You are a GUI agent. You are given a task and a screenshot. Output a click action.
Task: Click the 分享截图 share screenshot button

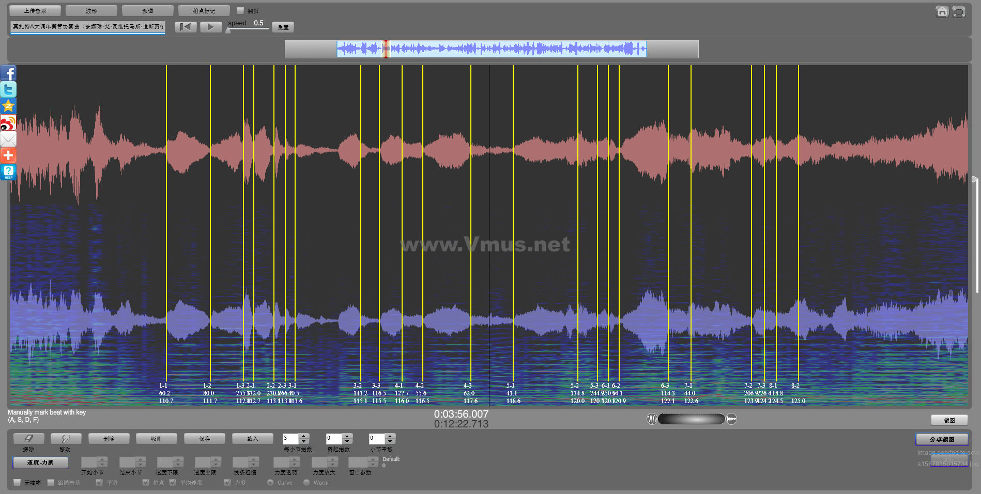[x=942, y=439]
